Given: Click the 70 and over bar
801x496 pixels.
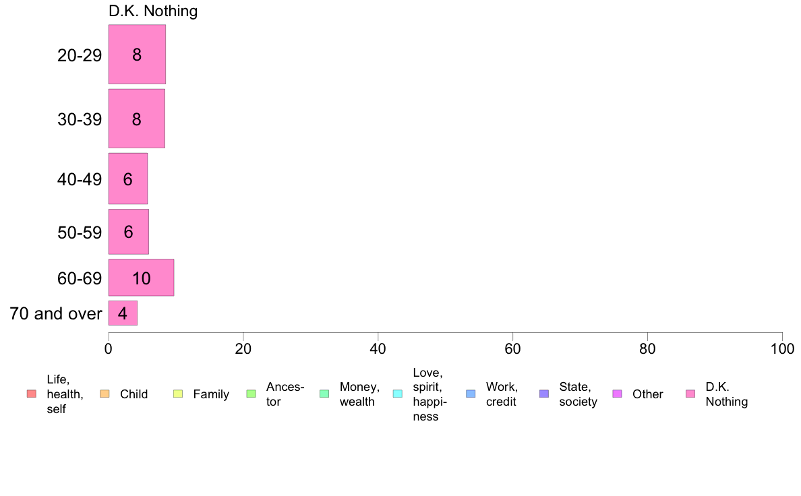Looking at the screenshot, I should (x=123, y=313).
